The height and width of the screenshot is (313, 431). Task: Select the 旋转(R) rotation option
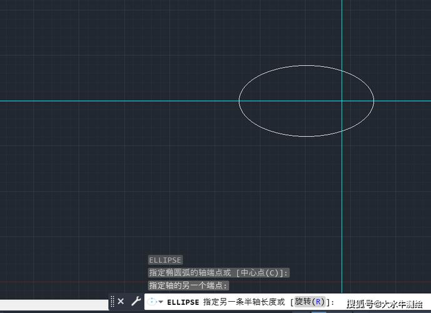(x=310, y=302)
